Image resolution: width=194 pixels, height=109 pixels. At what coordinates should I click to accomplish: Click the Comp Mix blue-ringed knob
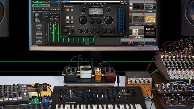92,21
